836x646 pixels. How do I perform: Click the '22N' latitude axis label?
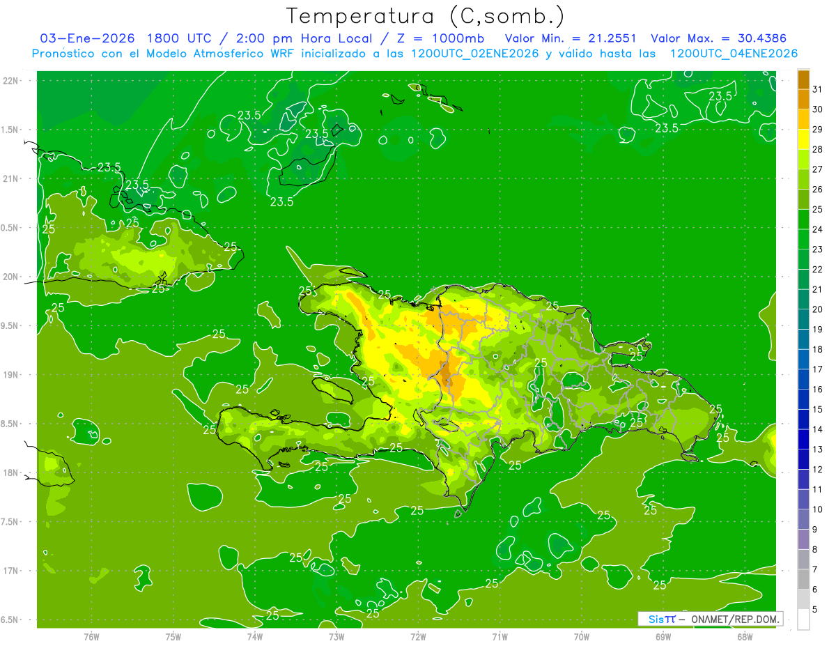point(12,81)
